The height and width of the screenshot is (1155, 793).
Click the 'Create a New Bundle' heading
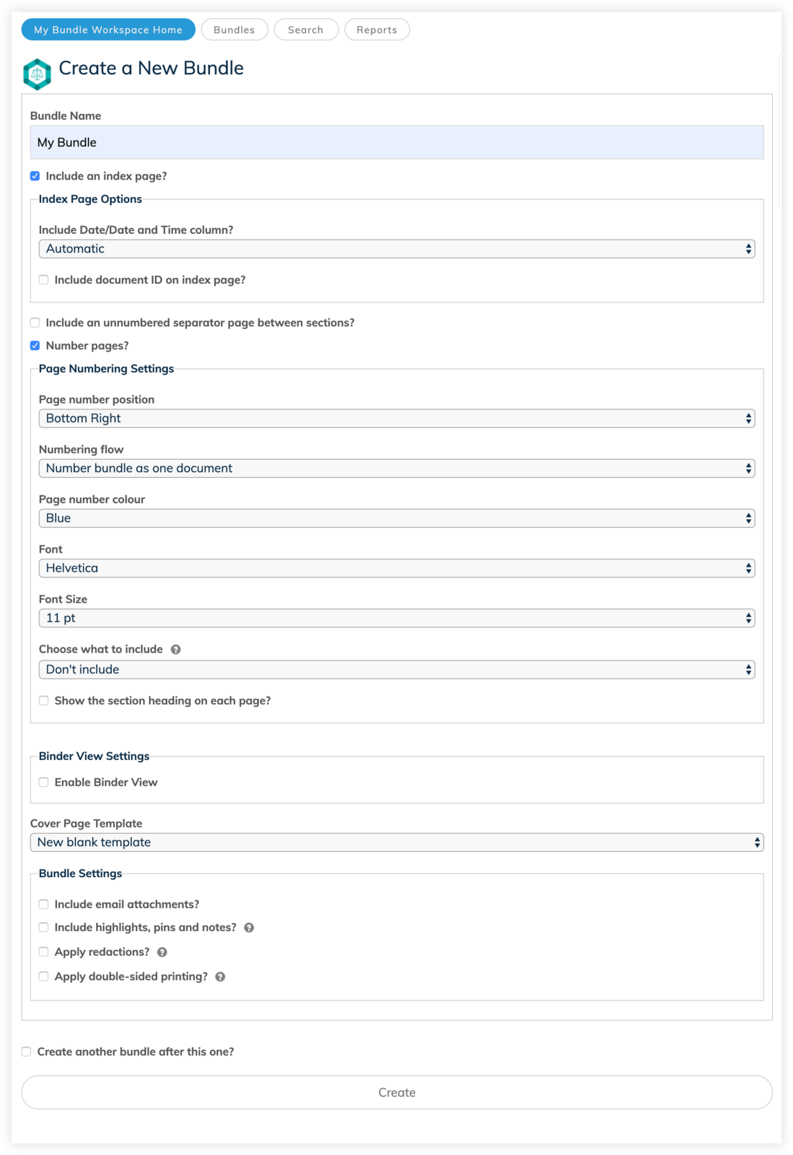[x=152, y=69]
